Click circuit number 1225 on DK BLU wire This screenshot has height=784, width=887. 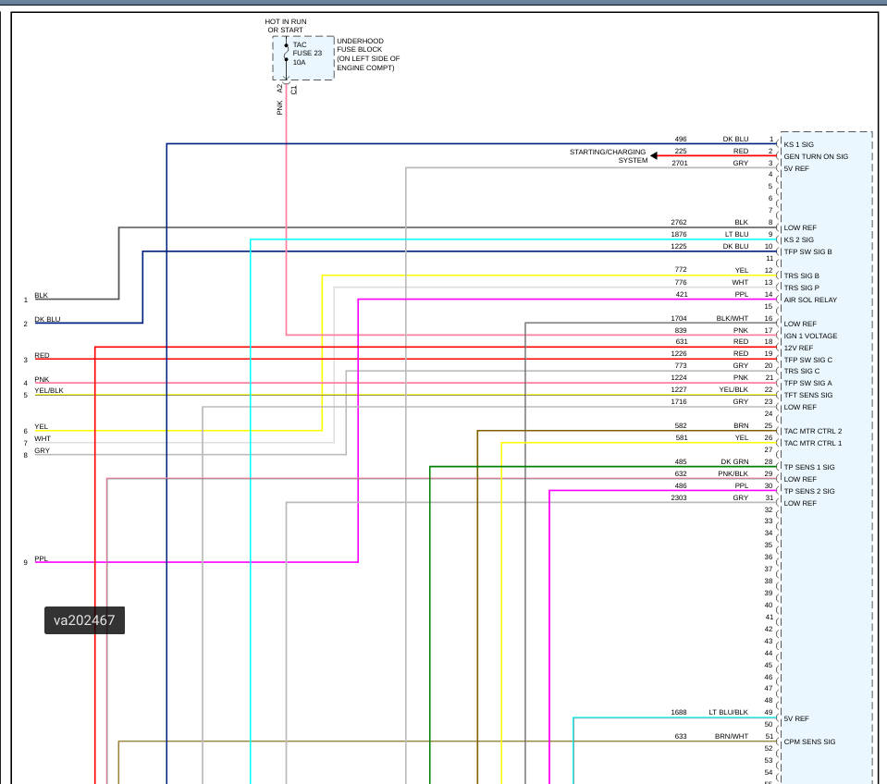point(679,246)
